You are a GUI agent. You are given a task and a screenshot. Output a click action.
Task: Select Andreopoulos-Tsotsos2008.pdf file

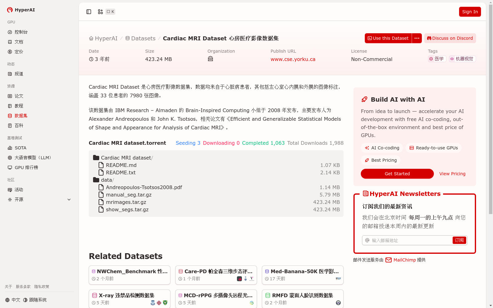click(219, 187)
